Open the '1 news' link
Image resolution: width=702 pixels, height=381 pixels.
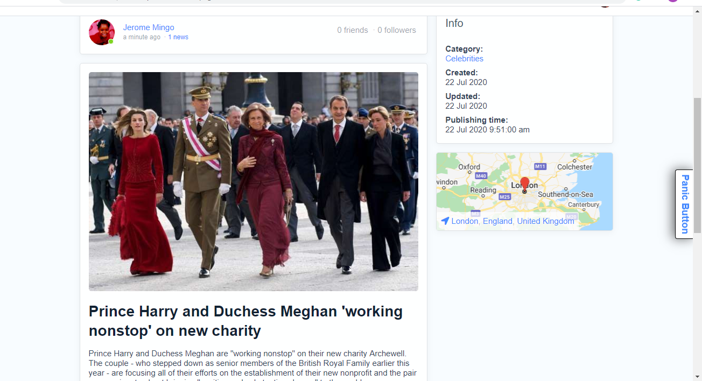178,37
